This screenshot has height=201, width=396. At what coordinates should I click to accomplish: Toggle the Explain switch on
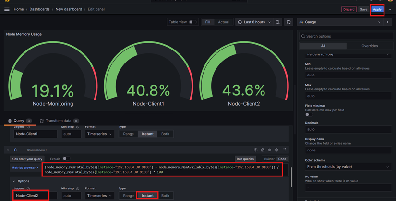(x=66, y=159)
